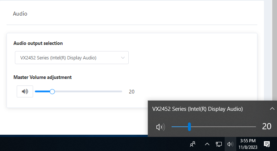Click the Audio output selection label
This screenshot has height=151, width=277.
point(38,43)
